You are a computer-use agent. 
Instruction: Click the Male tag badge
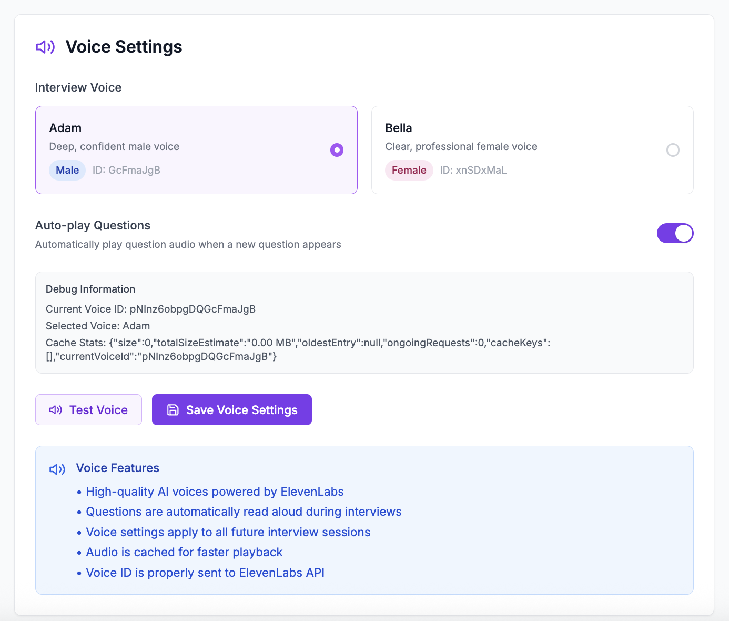coord(67,170)
